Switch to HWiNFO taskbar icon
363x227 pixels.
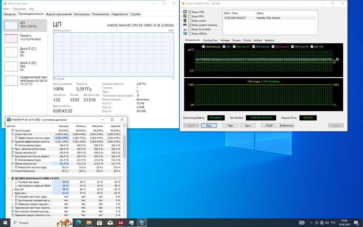coord(142,223)
